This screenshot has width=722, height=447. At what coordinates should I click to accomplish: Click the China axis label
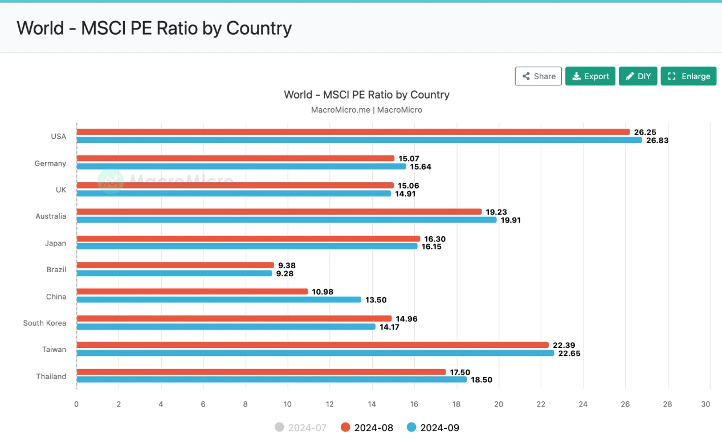coord(56,297)
